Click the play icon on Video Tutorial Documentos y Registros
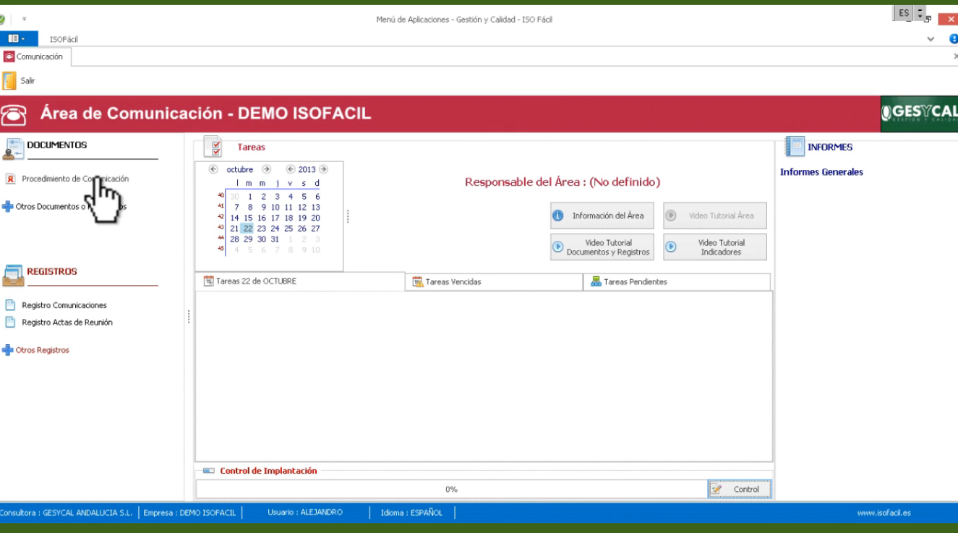The height and width of the screenshot is (533, 958). coord(557,247)
